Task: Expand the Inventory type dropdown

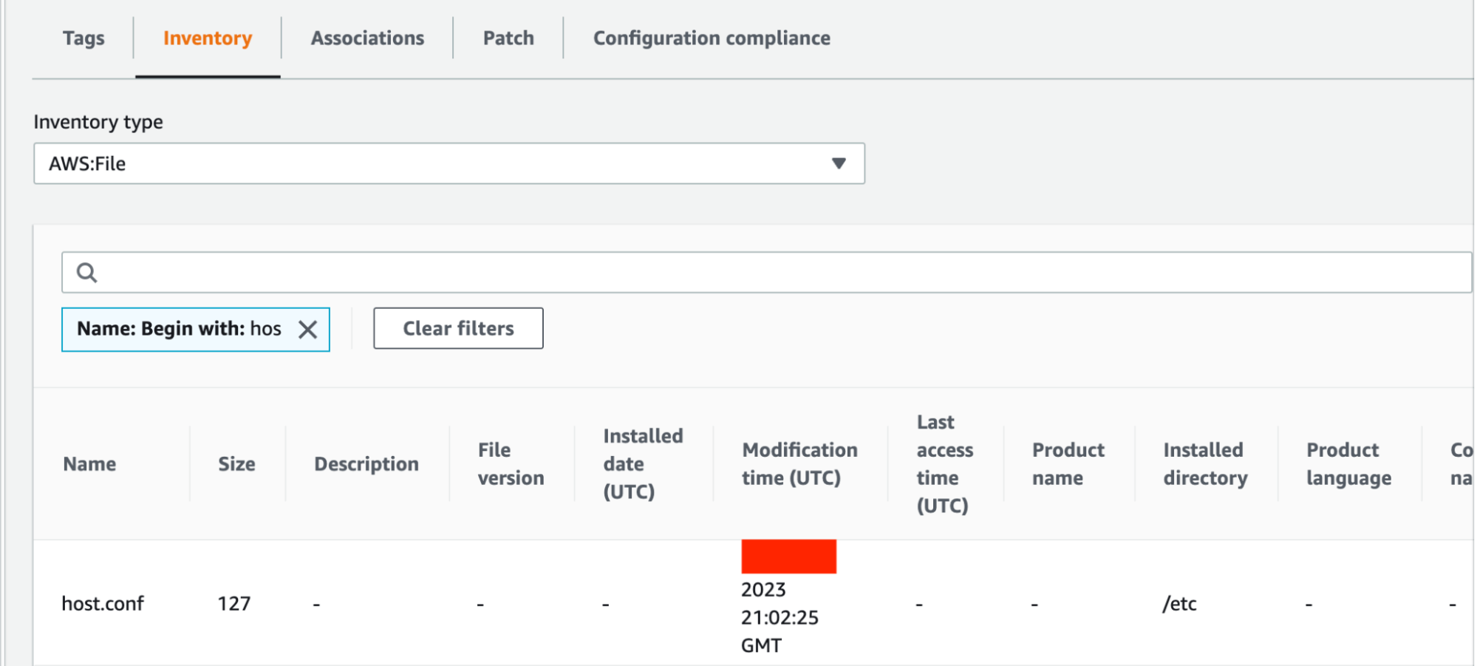Action: (x=448, y=163)
